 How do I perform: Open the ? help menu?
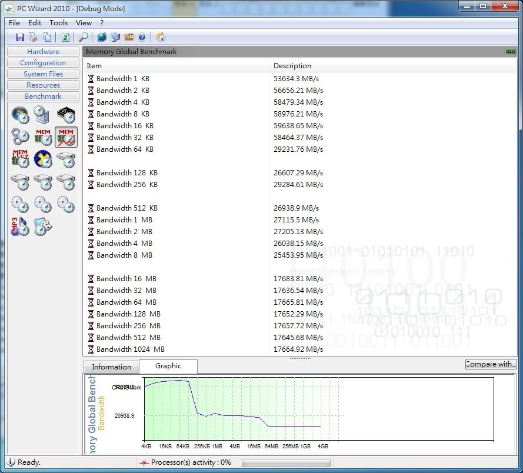pyautogui.click(x=102, y=23)
